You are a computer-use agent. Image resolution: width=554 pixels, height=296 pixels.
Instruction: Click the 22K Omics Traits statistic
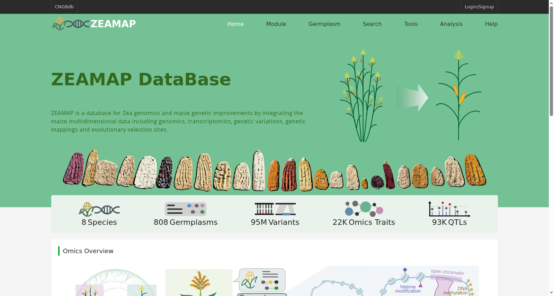(364, 222)
